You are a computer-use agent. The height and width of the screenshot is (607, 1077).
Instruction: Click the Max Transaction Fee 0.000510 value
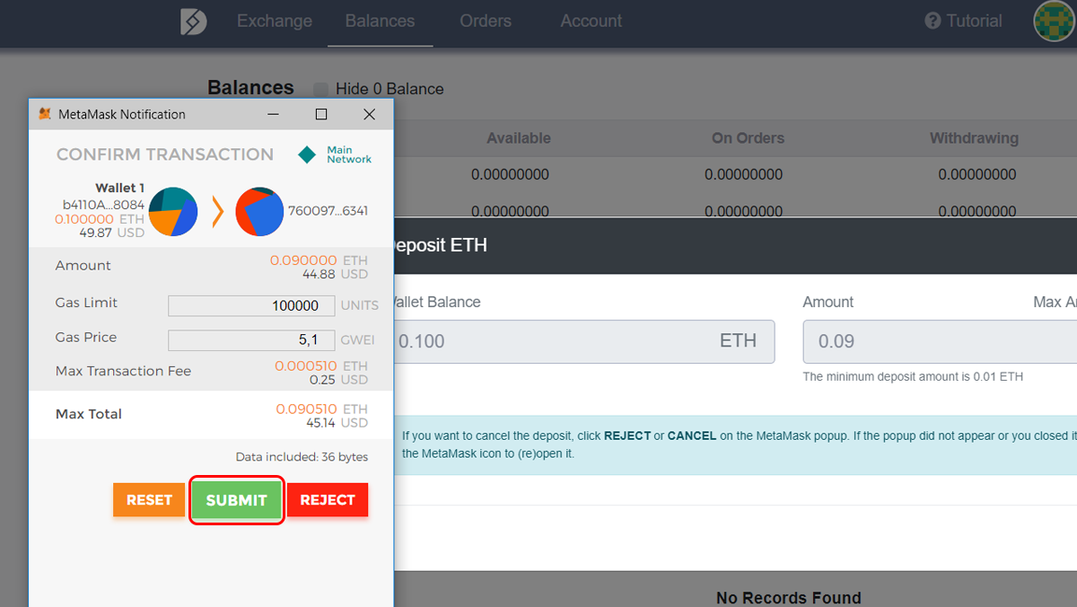[305, 365]
